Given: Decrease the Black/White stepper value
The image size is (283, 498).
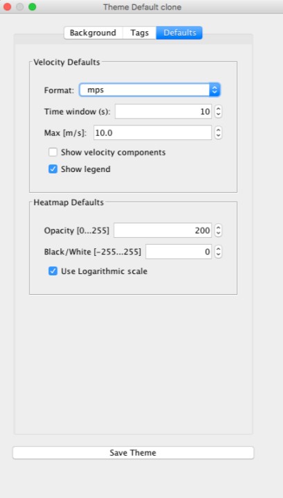Looking at the screenshot, I should click(218, 255).
